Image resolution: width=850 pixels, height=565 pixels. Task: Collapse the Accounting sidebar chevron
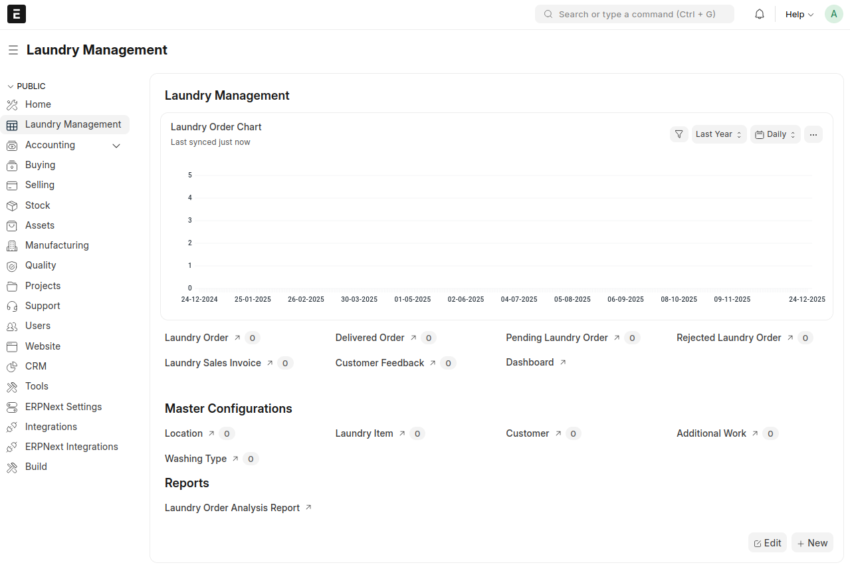coord(116,145)
